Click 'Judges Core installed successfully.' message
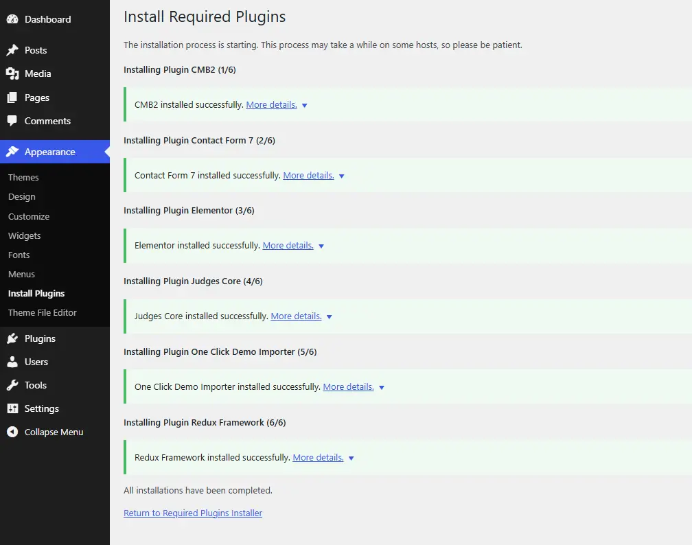The height and width of the screenshot is (545, 692). tap(201, 316)
